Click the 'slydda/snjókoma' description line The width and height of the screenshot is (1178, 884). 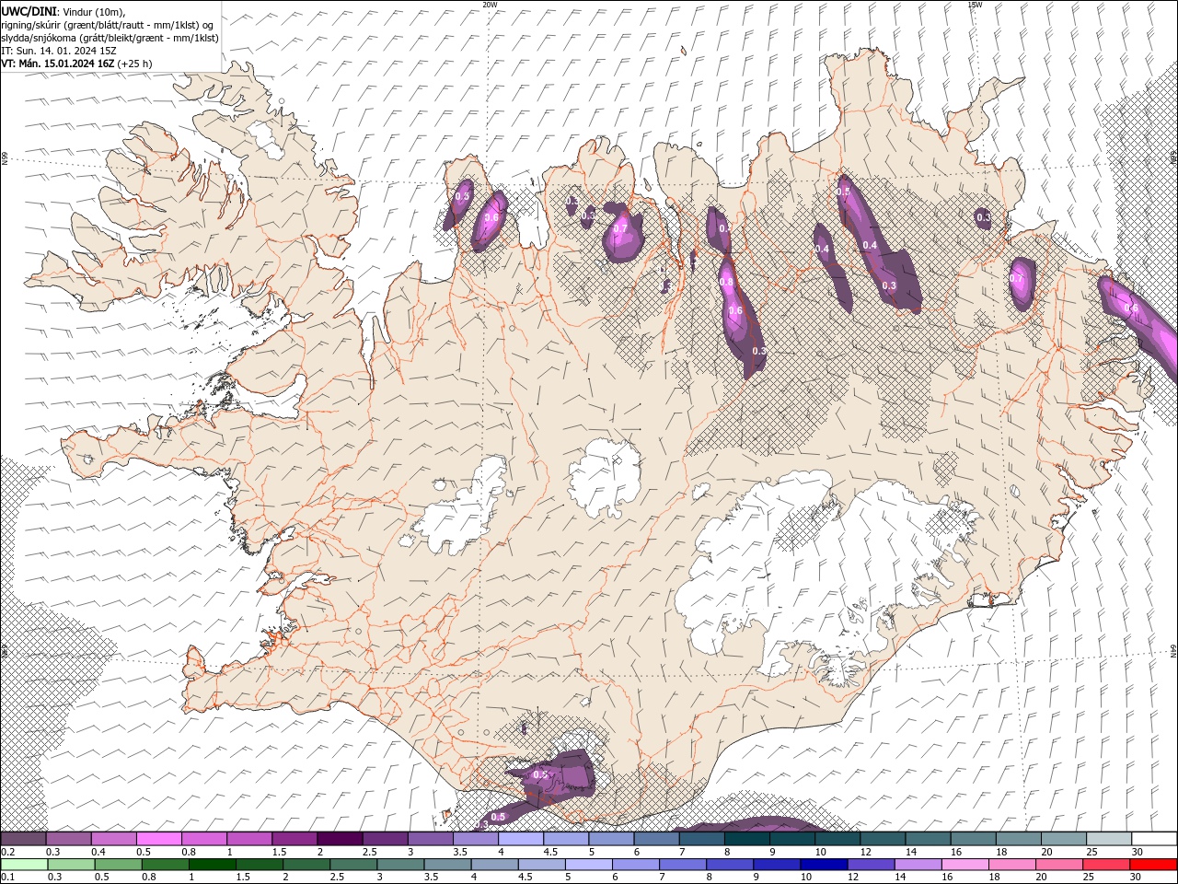(110, 38)
